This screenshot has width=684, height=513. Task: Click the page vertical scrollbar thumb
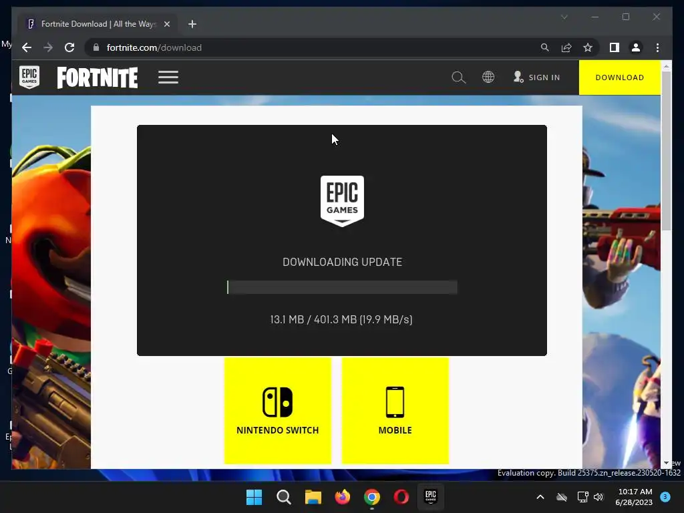coord(666,150)
